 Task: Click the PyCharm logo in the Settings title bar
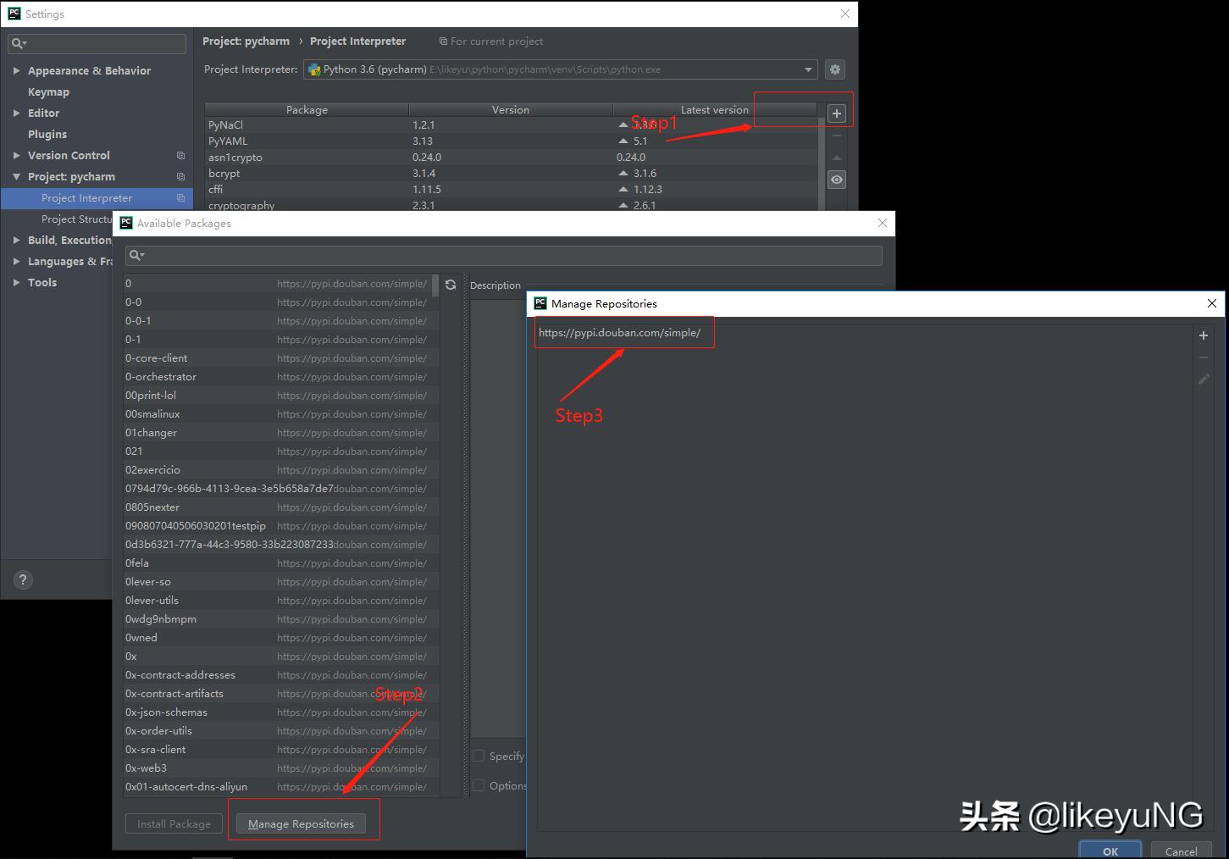pyautogui.click(x=14, y=14)
